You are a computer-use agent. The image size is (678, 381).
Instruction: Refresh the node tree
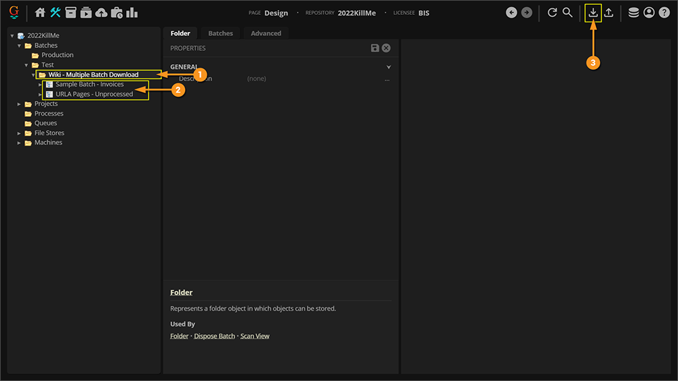[x=552, y=12]
